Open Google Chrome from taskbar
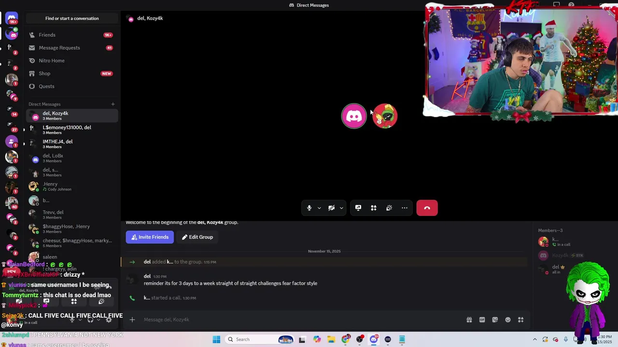 (346, 339)
